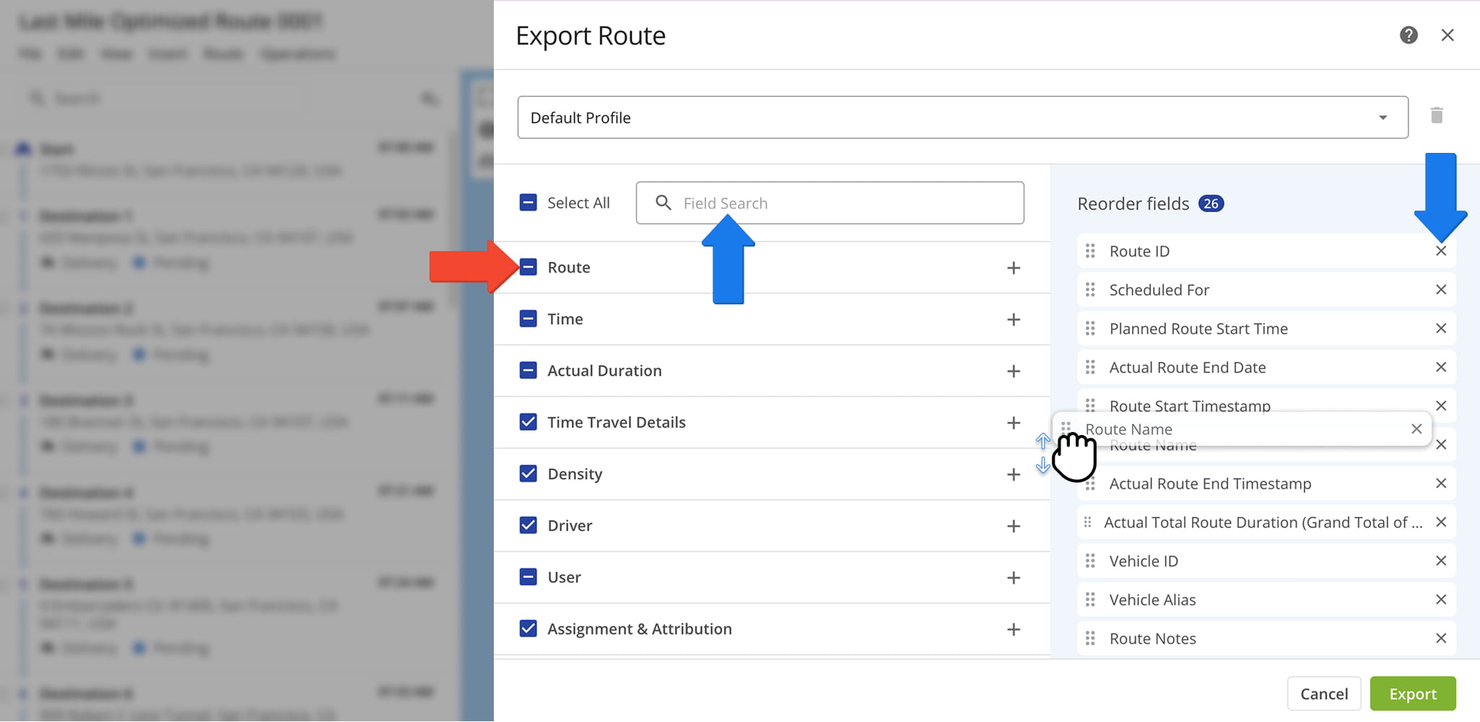
Task: Uncheck the Density category checkbox
Action: click(x=528, y=474)
